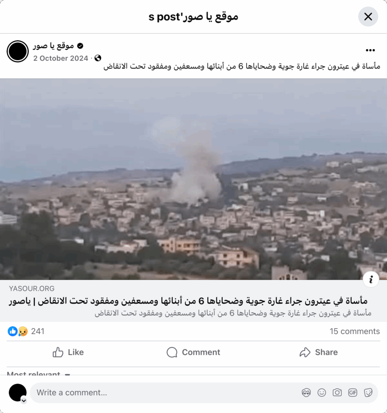Open the sticker picker icon
387x413 pixels.
[x=368, y=393]
